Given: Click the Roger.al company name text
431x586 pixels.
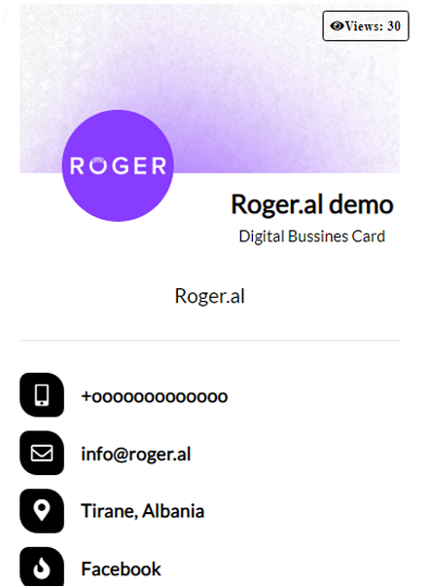Looking at the screenshot, I should click(x=209, y=296).
